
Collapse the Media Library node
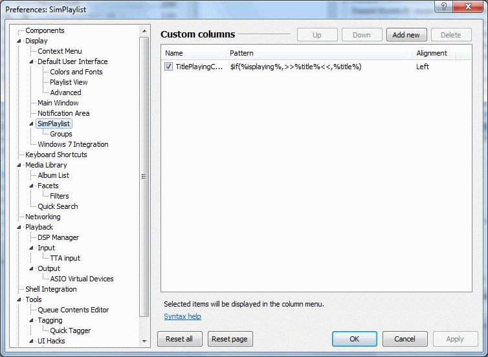pyautogui.click(x=19, y=165)
